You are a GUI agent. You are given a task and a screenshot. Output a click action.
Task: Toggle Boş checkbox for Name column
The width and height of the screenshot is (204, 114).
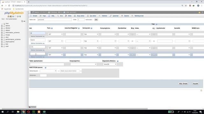pyautogui.click(x=132, y=41)
